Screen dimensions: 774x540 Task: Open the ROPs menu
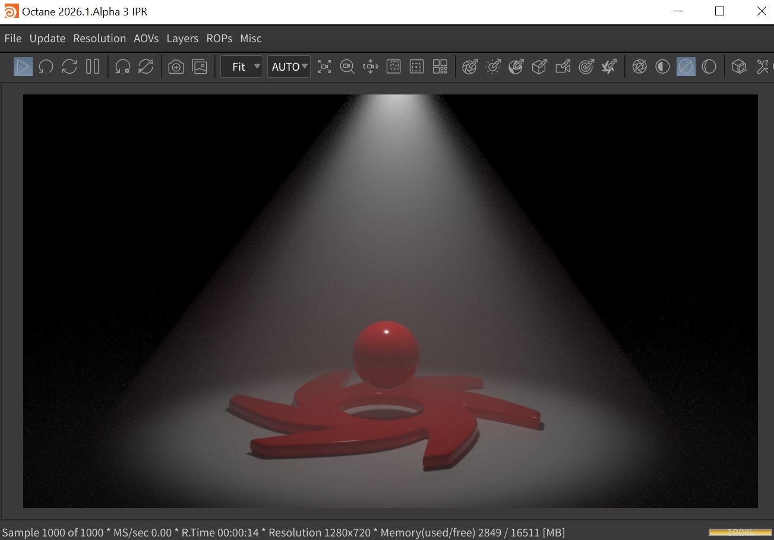coord(219,39)
